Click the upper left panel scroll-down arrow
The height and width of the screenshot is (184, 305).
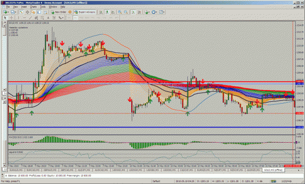click(4, 90)
